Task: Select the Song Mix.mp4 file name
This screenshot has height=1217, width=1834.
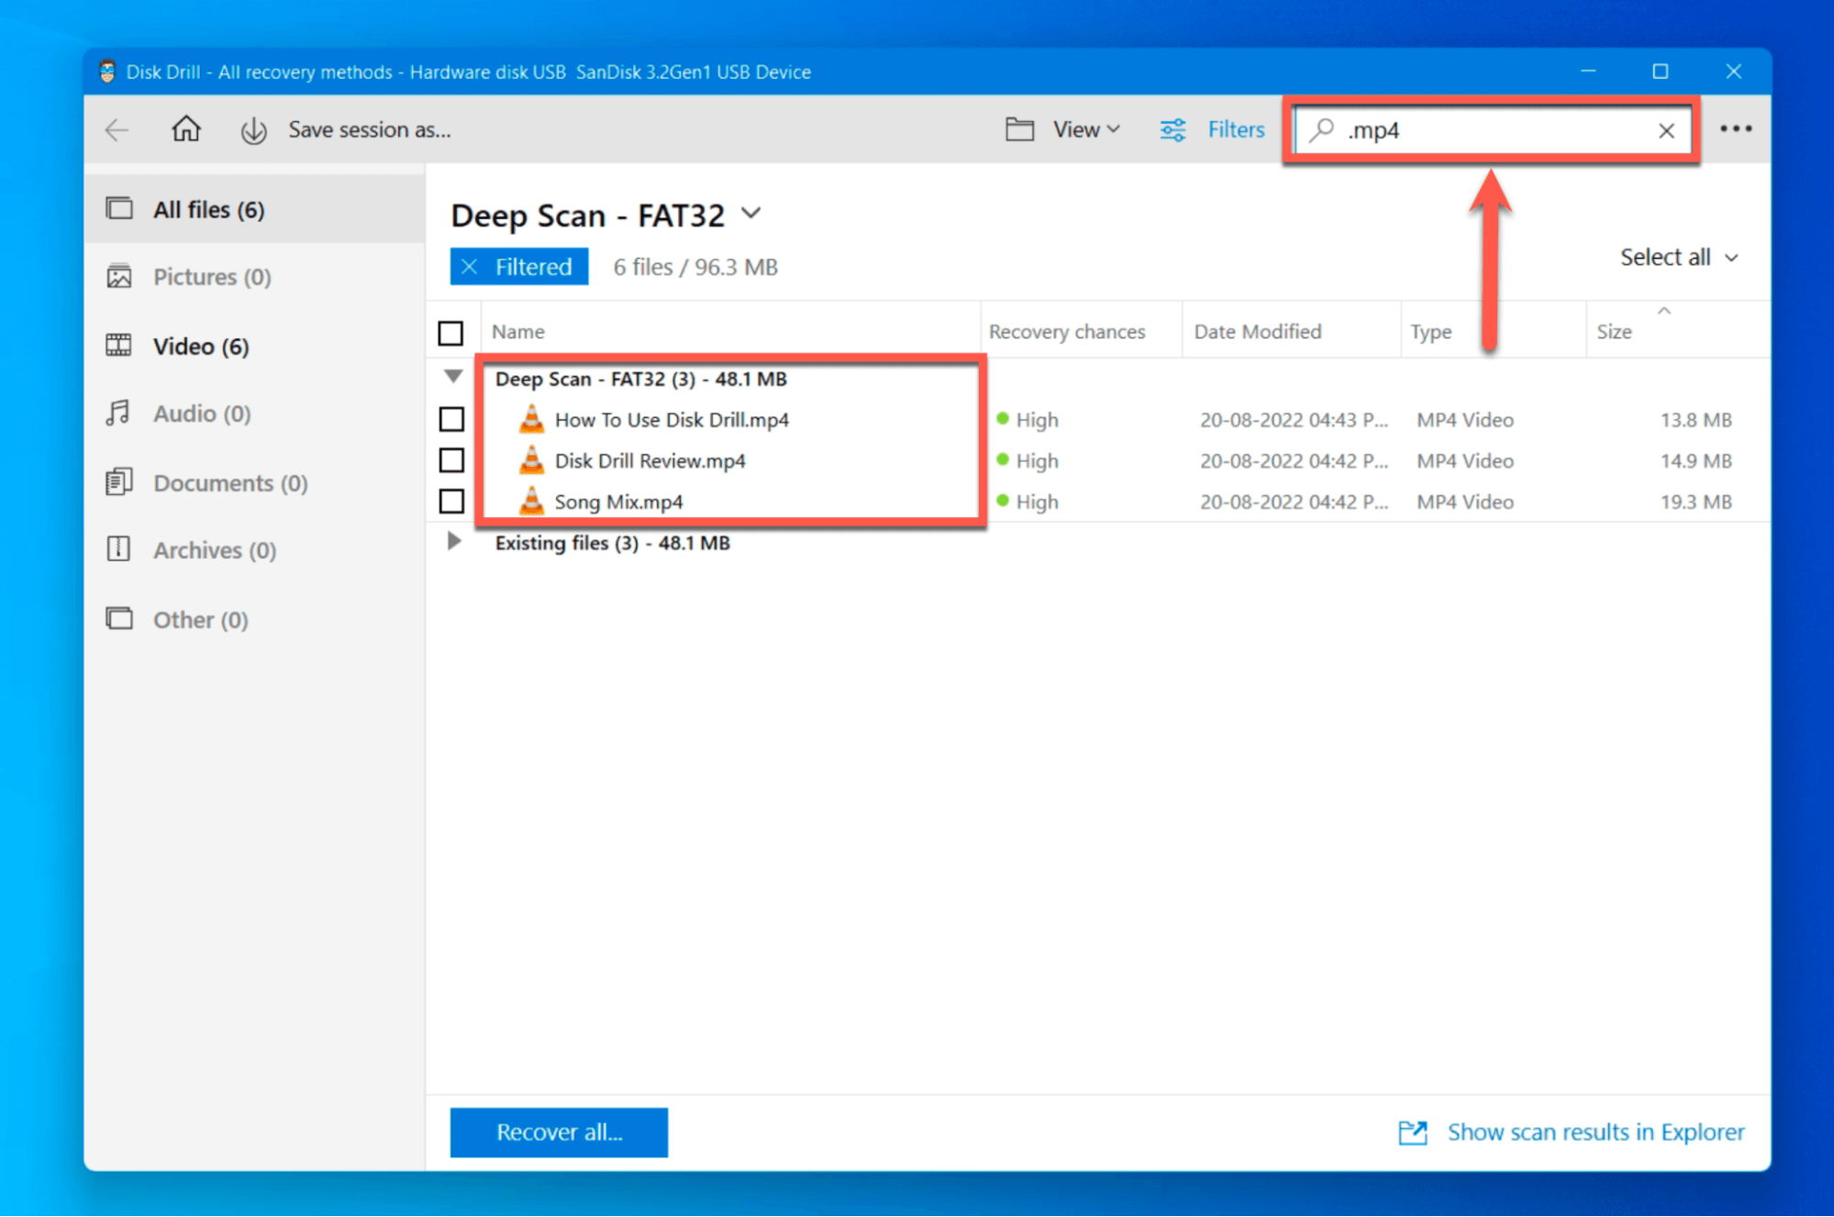Action: pos(618,502)
